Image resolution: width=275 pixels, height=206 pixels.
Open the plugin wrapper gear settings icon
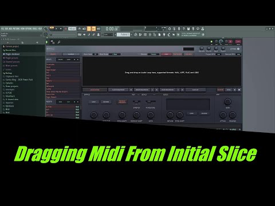click(x=53, y=42)
